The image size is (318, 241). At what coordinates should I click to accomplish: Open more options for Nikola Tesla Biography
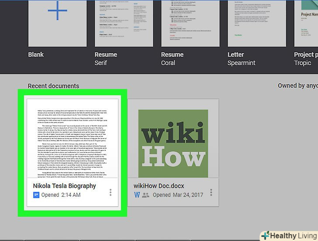111,193
